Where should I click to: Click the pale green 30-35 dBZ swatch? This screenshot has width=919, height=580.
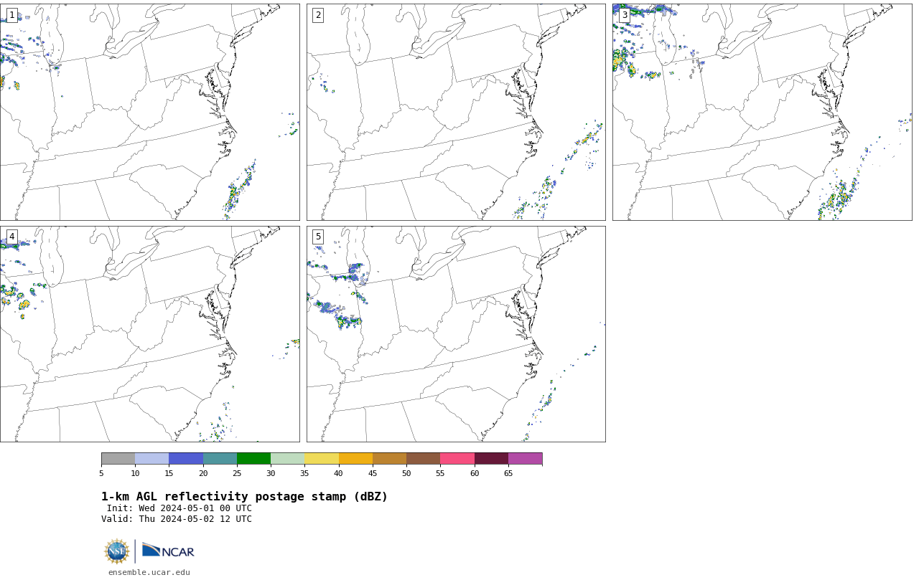coord(287,459)
